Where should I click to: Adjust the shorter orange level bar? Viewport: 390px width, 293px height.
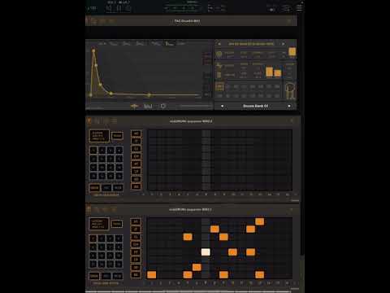[278, 73]
